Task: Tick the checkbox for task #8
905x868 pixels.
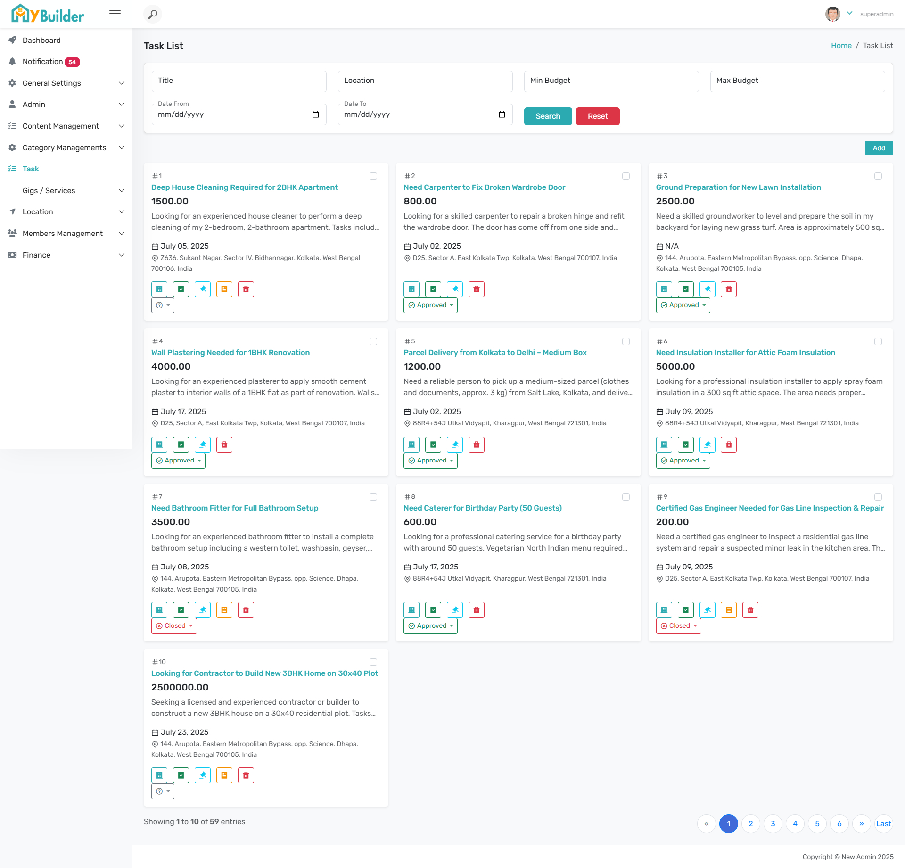Action: 626,497
